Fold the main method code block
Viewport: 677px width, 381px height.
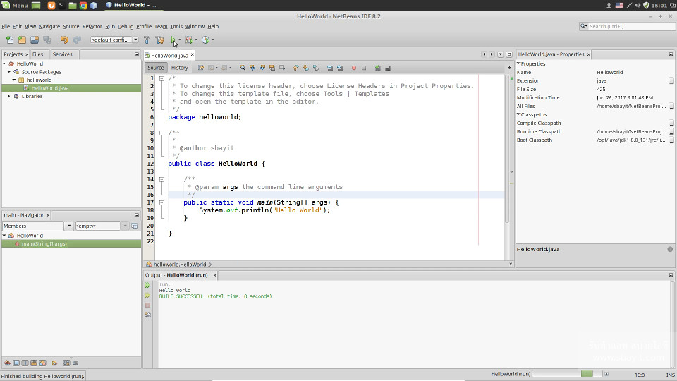[x=162, y=202]
